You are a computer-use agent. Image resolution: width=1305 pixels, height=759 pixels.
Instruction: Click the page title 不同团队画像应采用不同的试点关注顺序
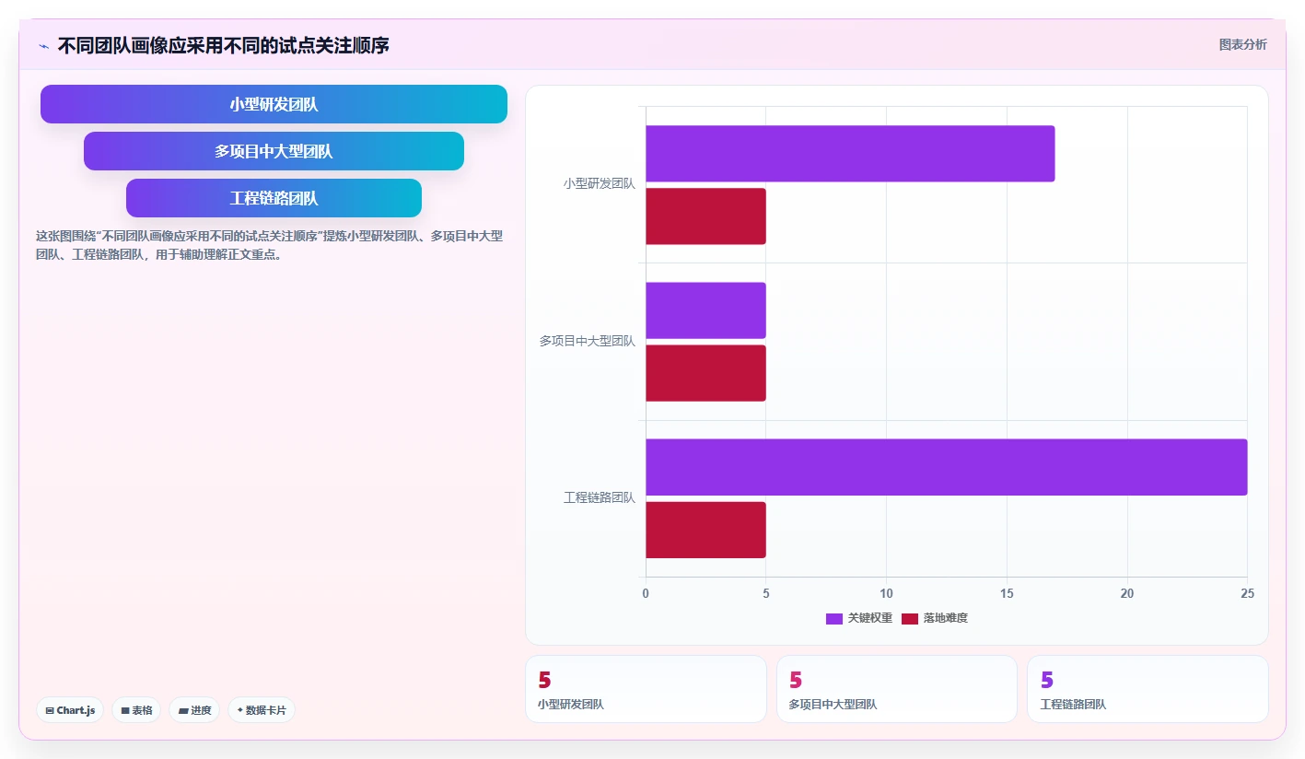click(223, 45)
